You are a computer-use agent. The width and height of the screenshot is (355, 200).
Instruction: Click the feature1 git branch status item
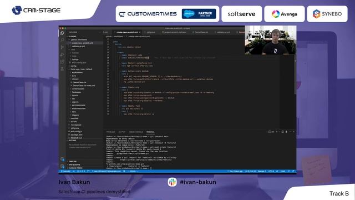point(65,171)
